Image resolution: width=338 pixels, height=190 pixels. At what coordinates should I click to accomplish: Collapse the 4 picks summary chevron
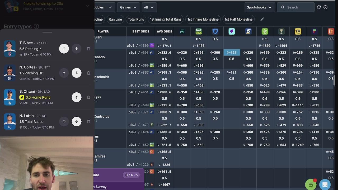tap(88, 6)
